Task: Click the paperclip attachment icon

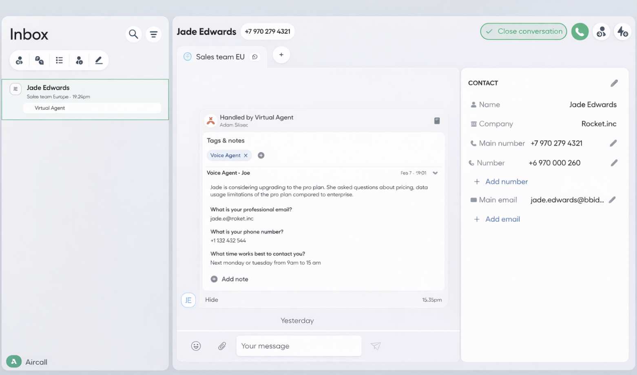Action: pyautogui.click(x=222, y=346)
